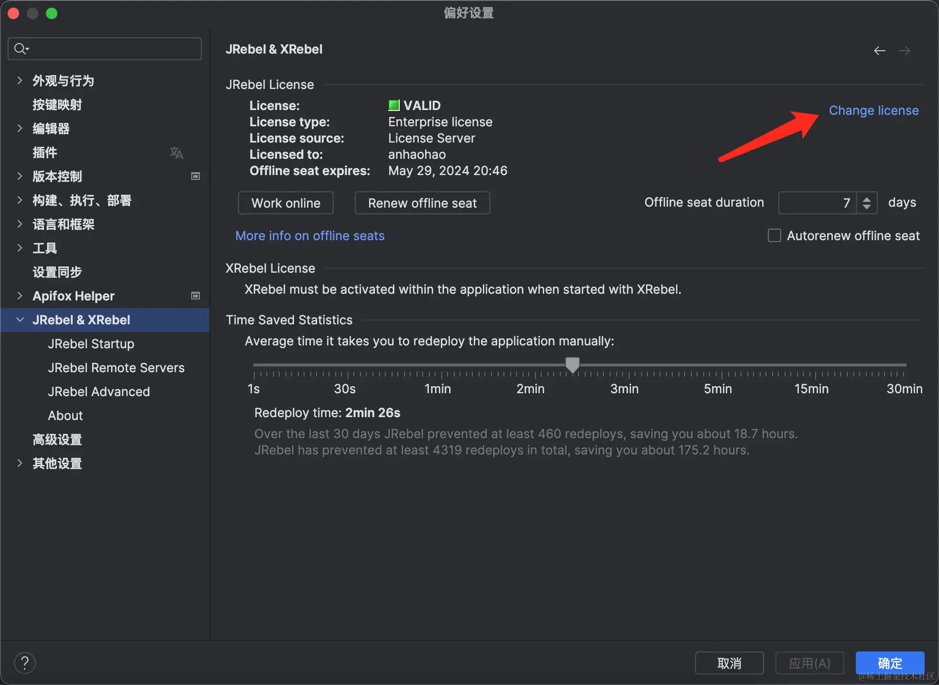Click the project-level icon beside Apifox Helper

pyautogui.click(x=195, y=296)
